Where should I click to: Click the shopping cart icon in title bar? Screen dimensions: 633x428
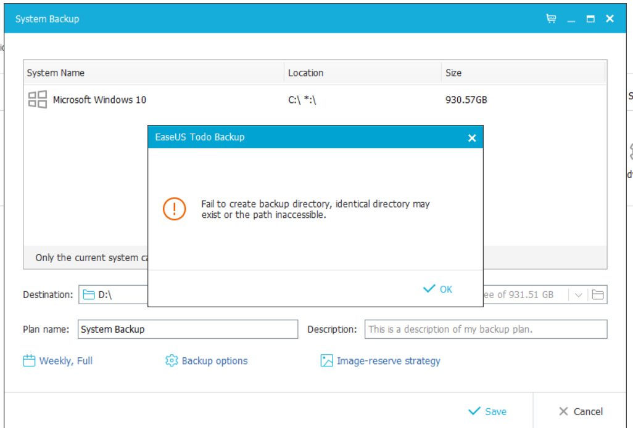click(x=551, y=18)
